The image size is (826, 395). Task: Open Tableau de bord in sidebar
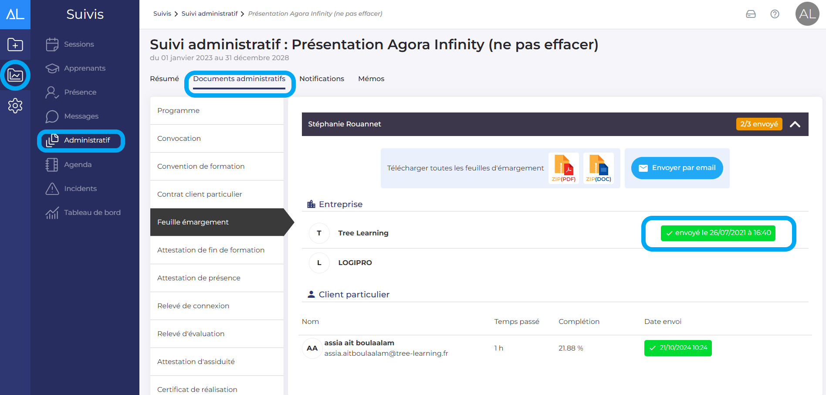click(x=92, y=213)
